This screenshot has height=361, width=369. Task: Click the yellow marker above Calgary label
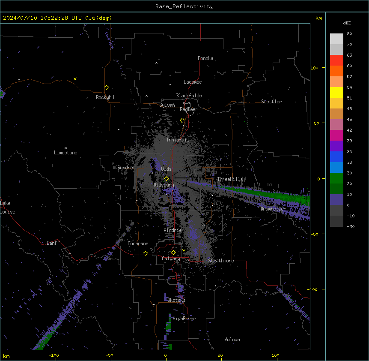click(173, 253)
